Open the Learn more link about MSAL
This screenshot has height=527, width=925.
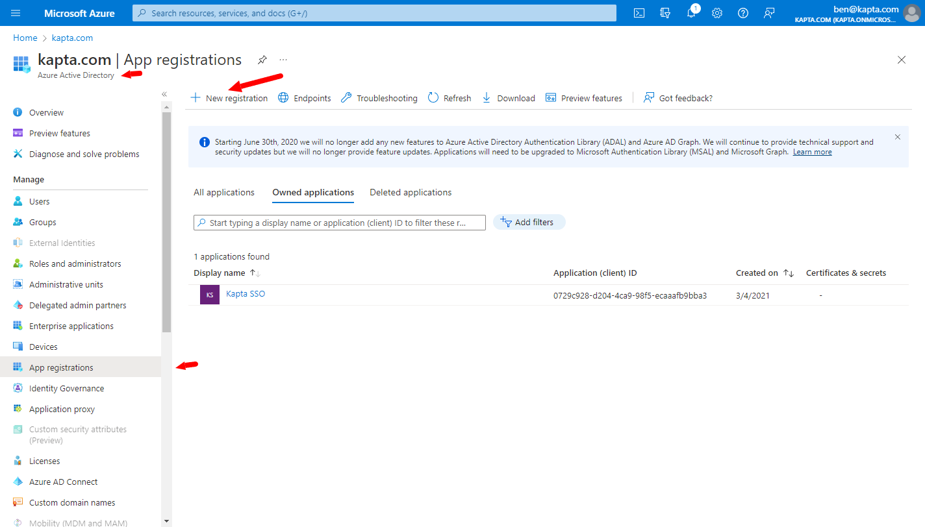[x=812, y=151]
